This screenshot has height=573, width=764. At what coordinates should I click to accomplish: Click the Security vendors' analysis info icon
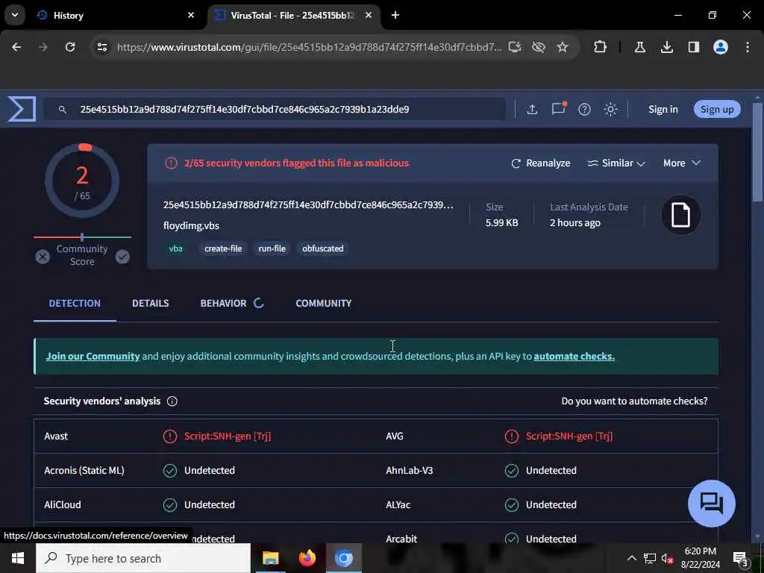[x=172, y=401]
